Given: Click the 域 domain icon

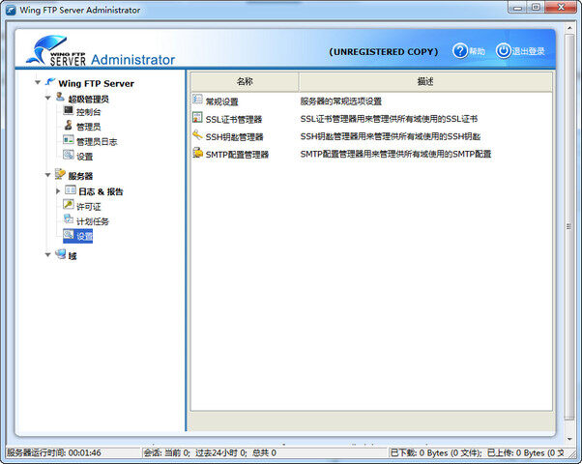Looking at the screenshot, I should [x=61, y=254].
